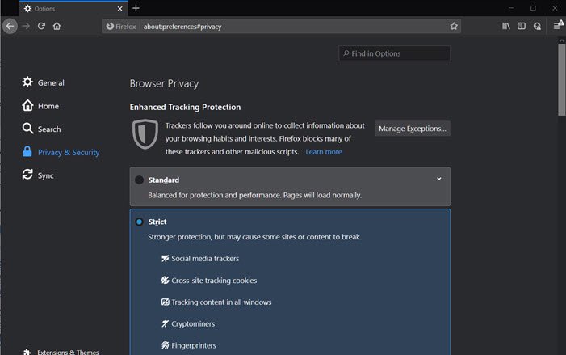
Task: Click the General gear icon in sidebar
Action: (27, 82)
